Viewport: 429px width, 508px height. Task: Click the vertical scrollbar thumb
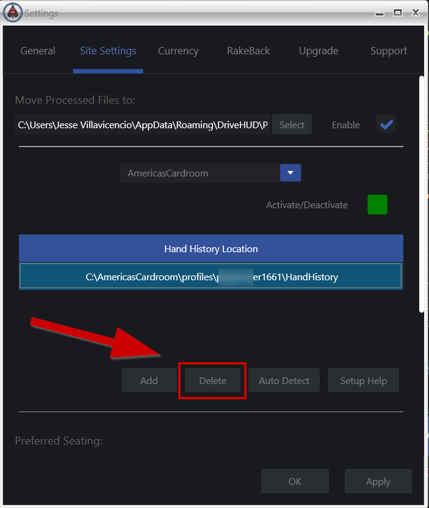point(421,194)
